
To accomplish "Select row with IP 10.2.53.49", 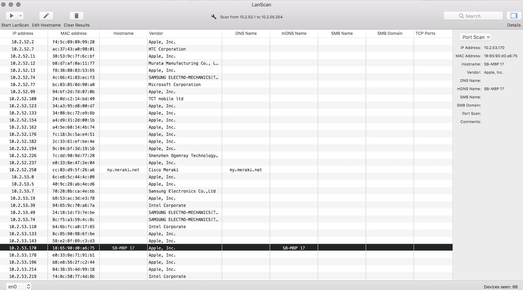I will click(226, 212).
